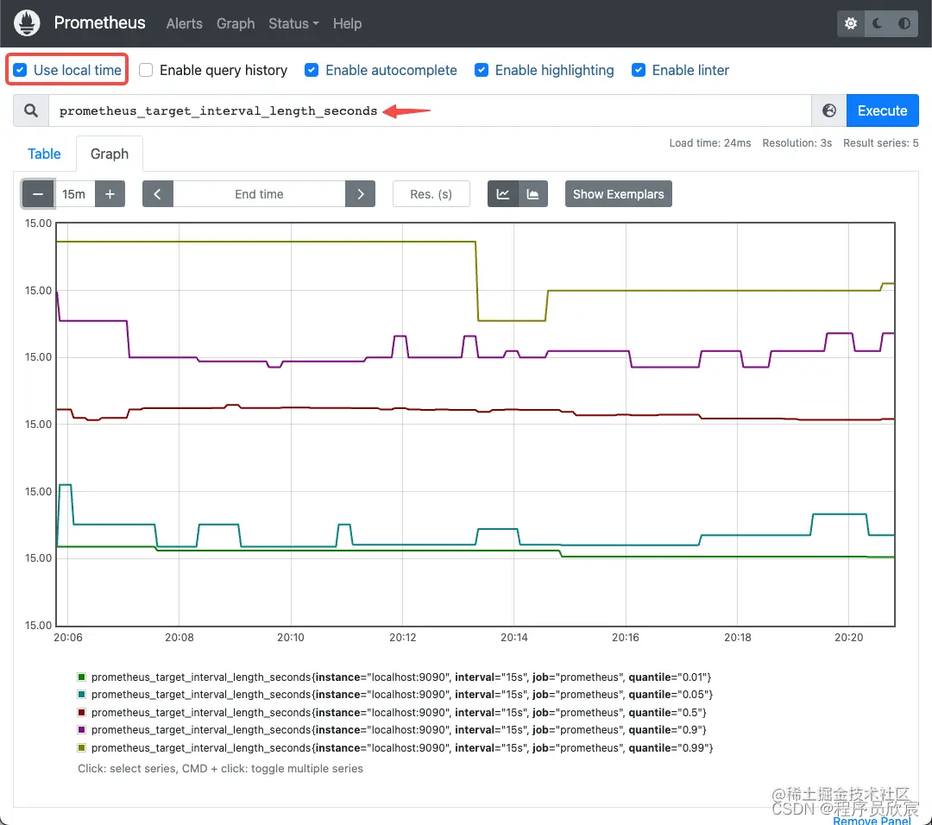932x825 pixels.
Task: Move end time forward with right chevron
Action: tap(360, 194)
